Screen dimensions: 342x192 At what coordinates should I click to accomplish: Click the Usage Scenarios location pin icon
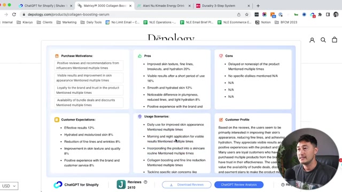click(x=140, y=116)
